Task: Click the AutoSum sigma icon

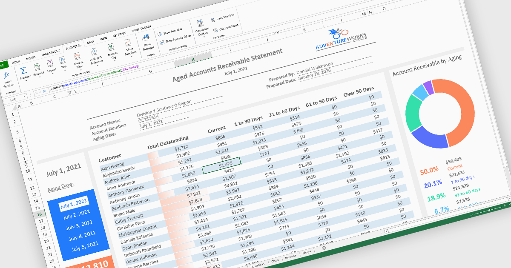Action: 23,71
